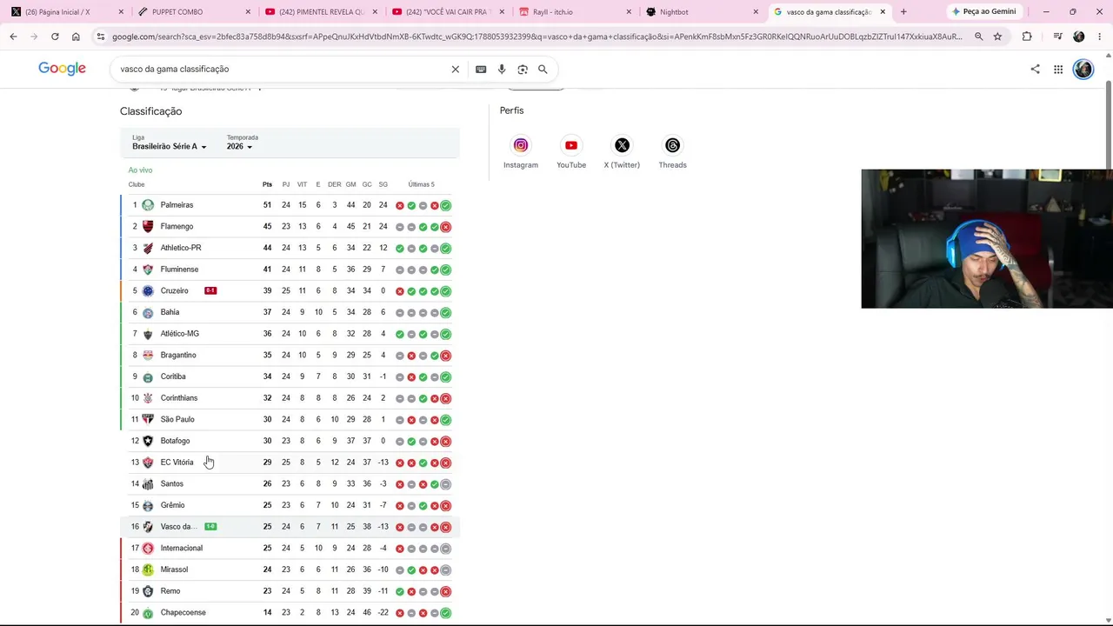Open the Threads profile icon
Screen dimensions: 1113x626
672,145
